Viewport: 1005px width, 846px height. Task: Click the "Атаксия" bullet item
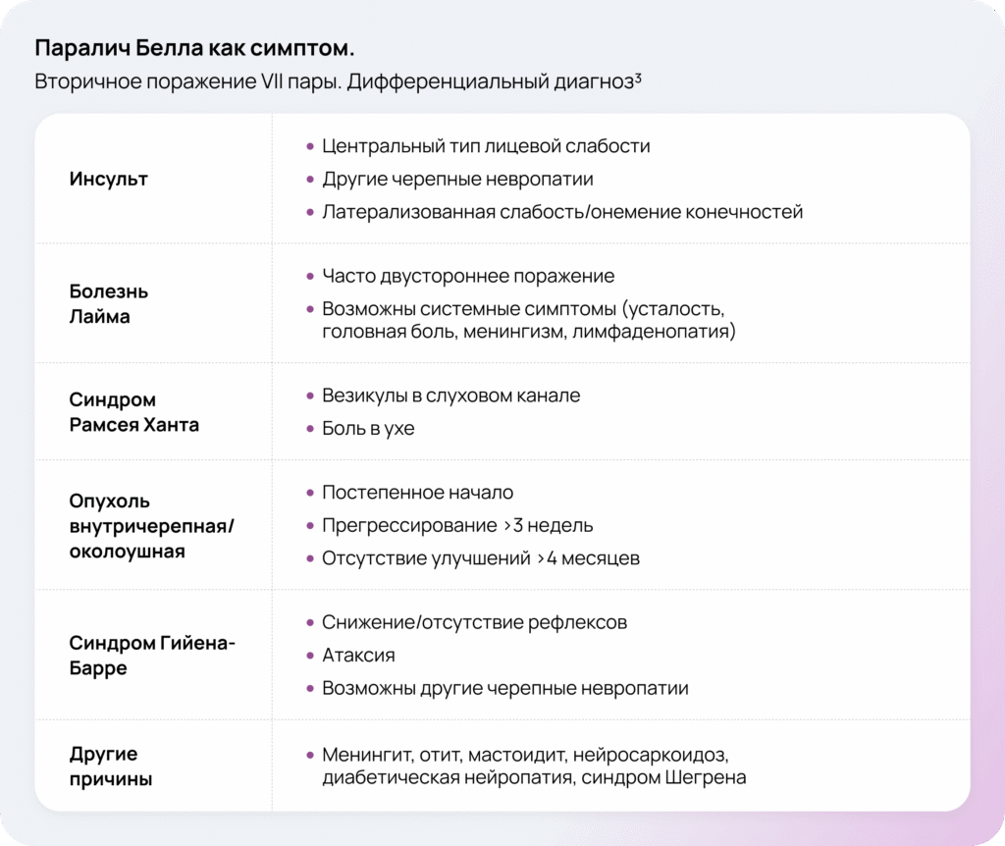(358, 656)
